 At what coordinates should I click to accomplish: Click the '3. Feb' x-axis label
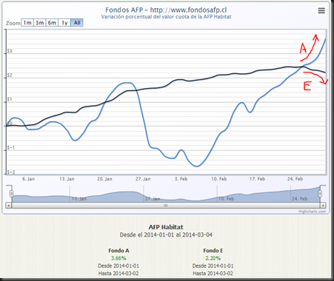(x=181, y=179)
